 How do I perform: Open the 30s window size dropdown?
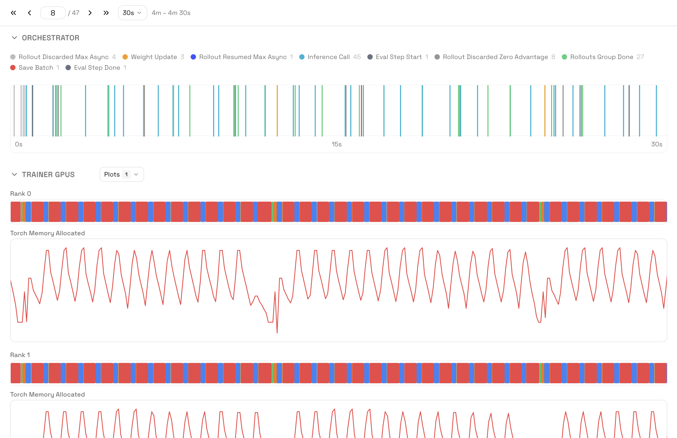132,13
